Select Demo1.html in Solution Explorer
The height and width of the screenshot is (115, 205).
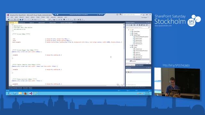click(x=139, y=38)
